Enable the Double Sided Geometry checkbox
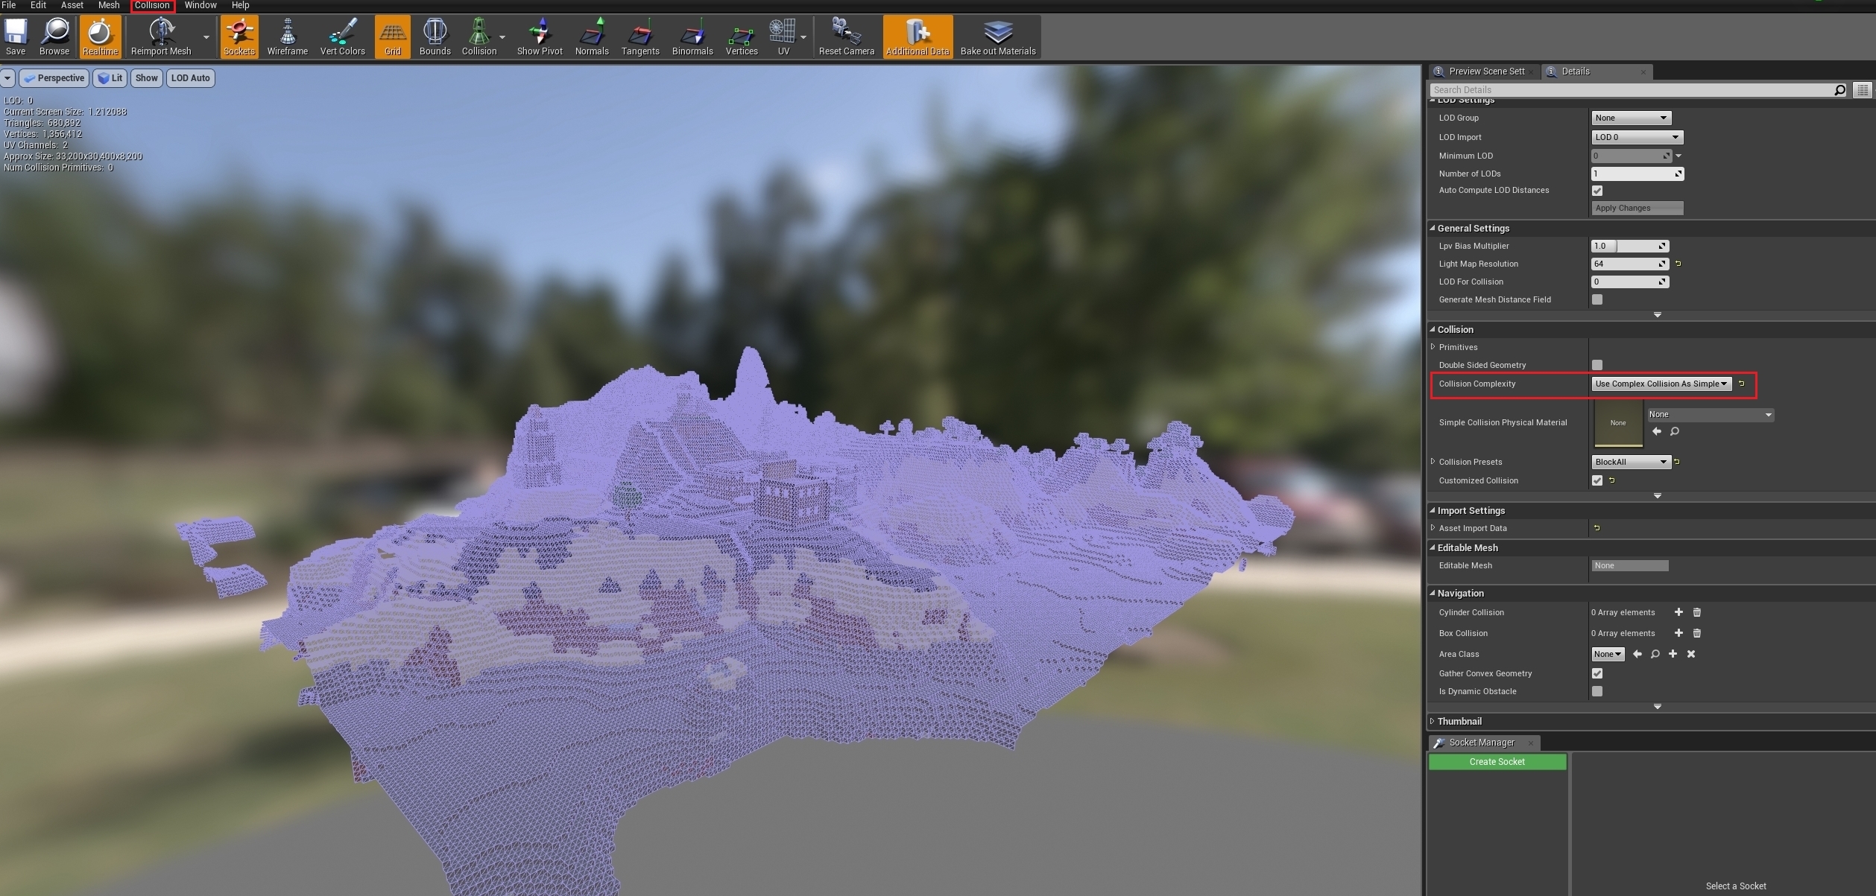 [1597, 365]
